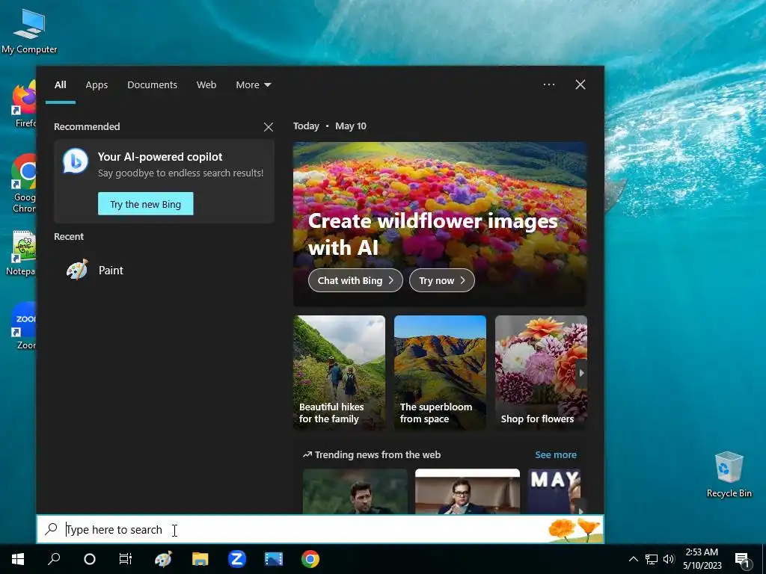Image resolution: width=766 pixels, height=574 pixels.
Task: Select the My Computer desktop icon
Action: point(29,31)
